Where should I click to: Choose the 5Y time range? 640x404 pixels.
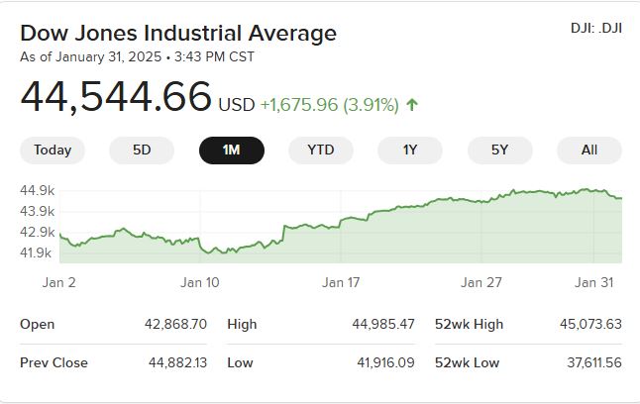coord(499,150)
